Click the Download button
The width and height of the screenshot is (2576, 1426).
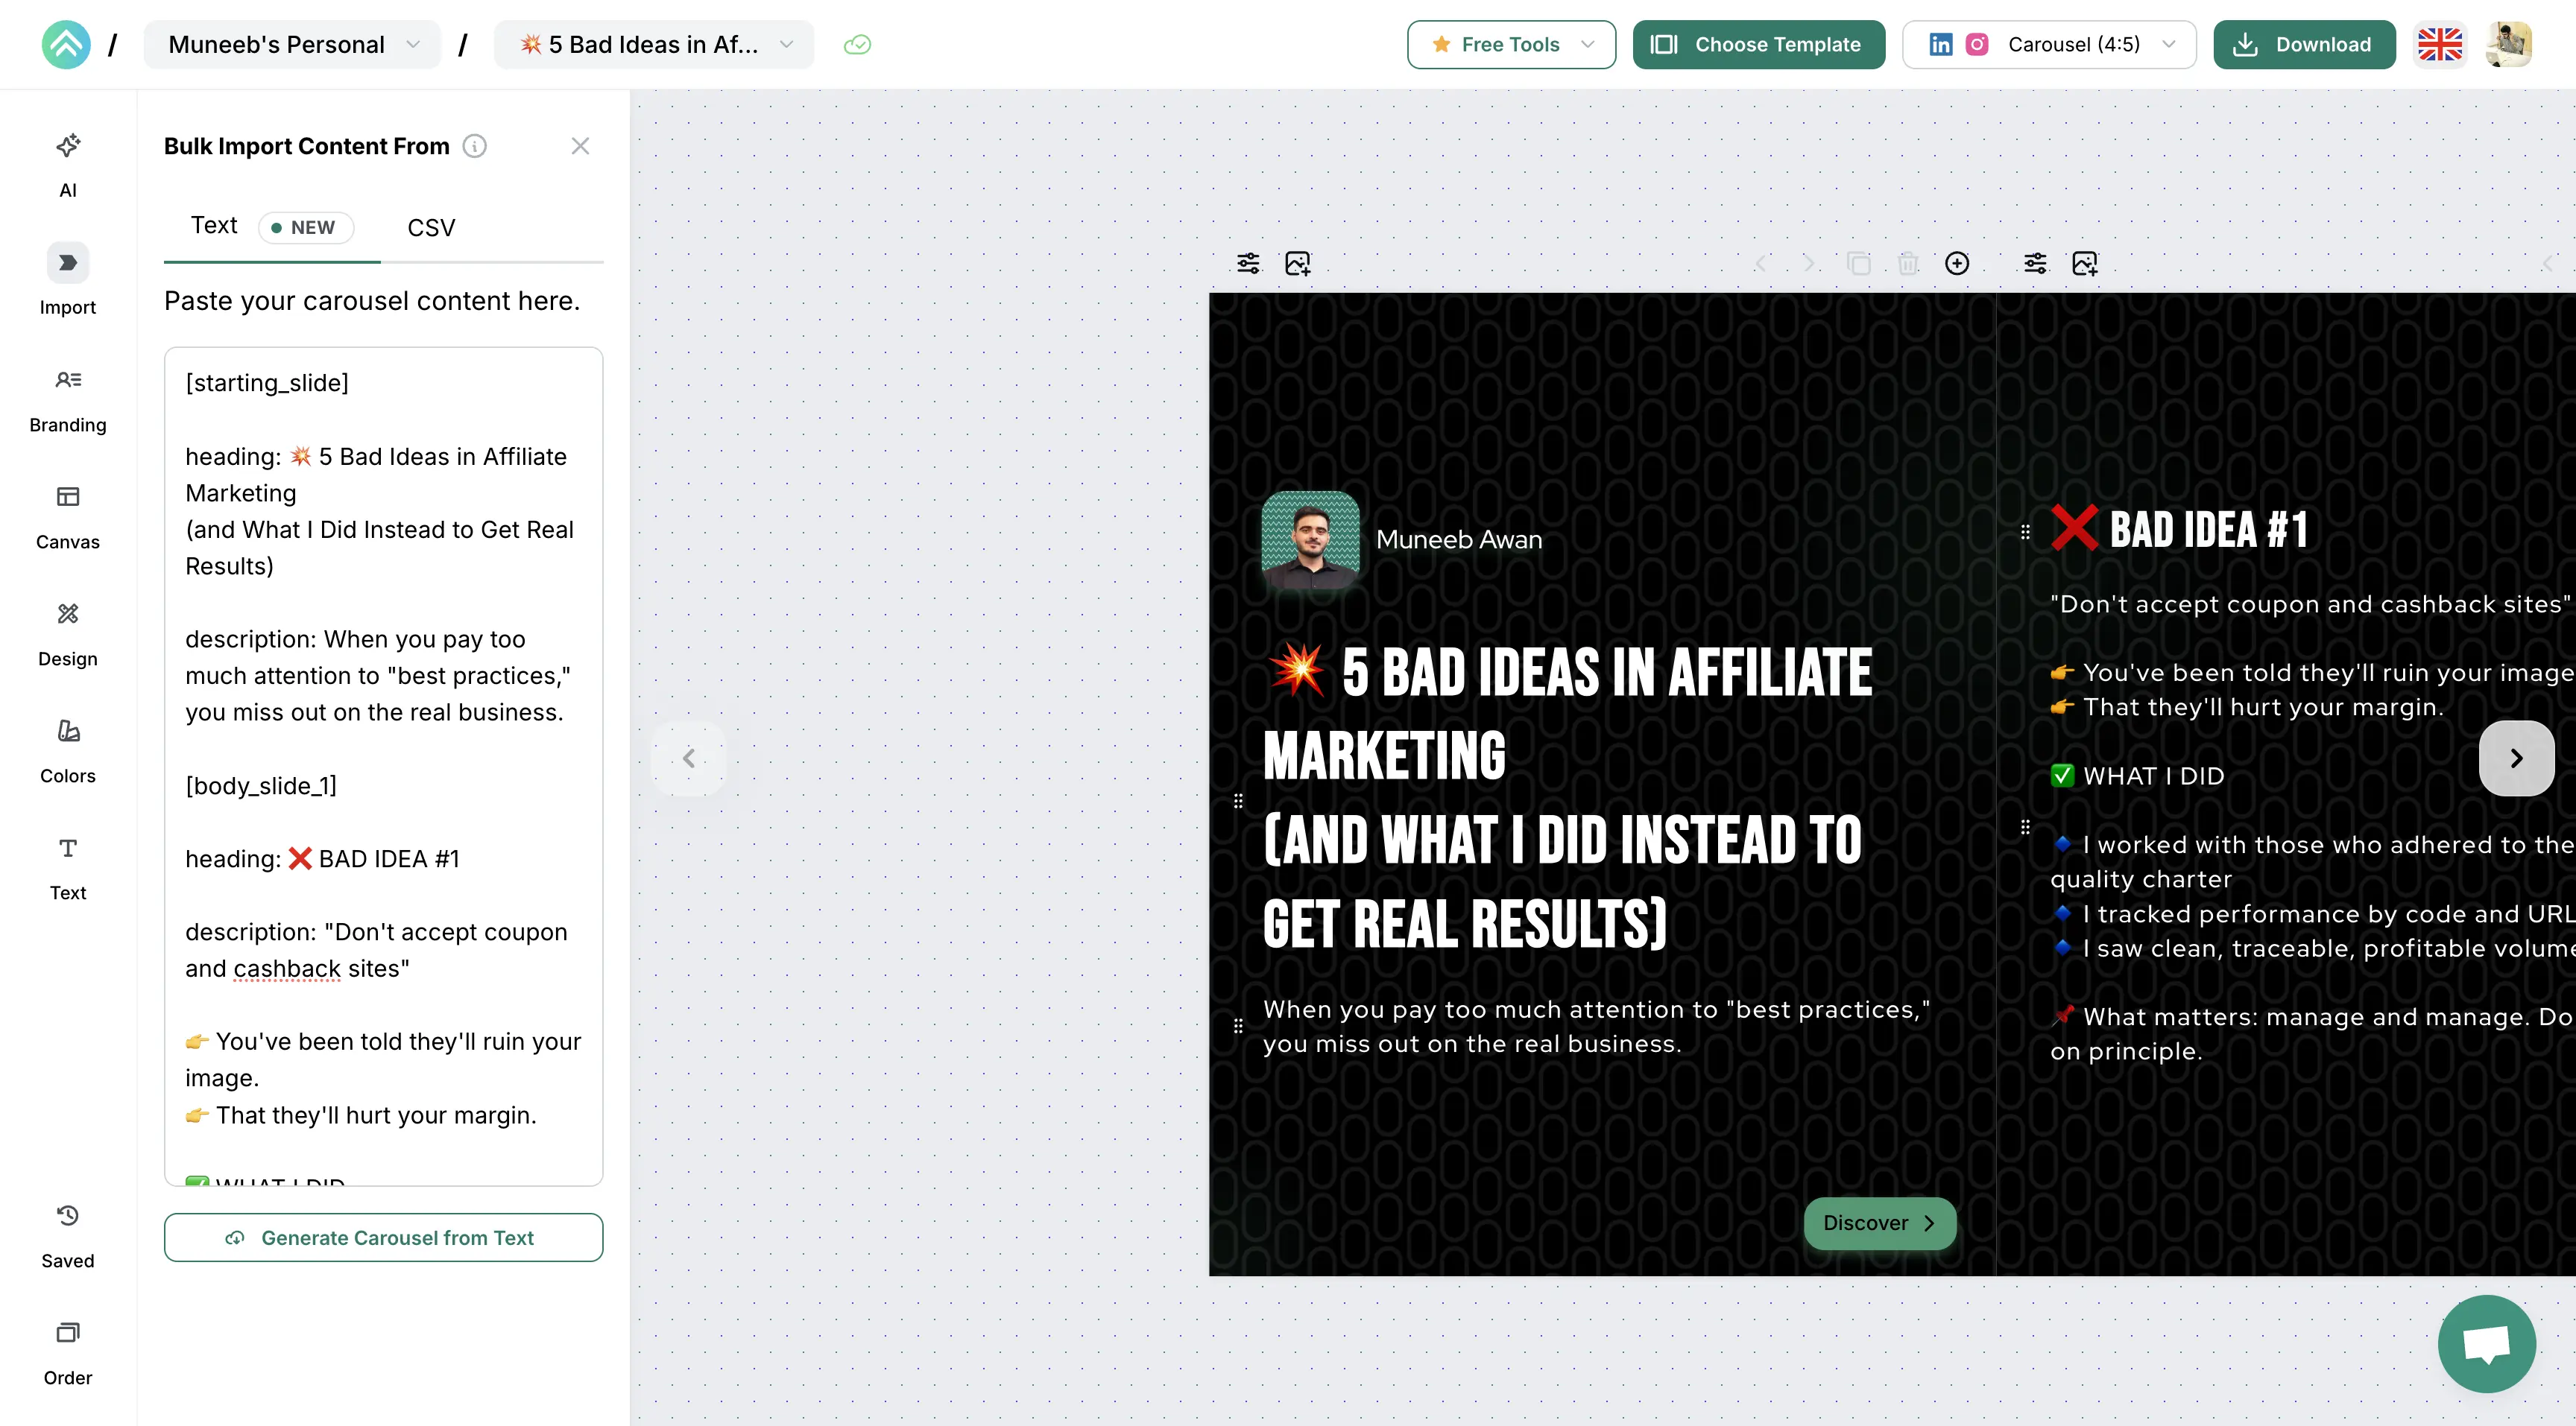point(2304,45)
